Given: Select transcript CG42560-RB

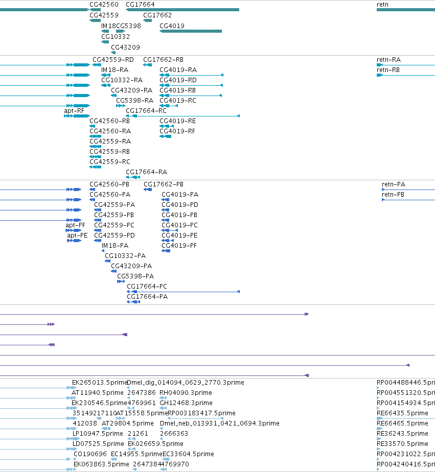Looking at the screenshot, I should (x=110, y=121).
